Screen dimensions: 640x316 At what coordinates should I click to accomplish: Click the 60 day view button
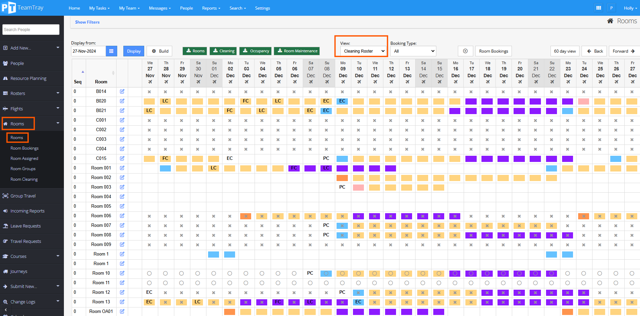(x=564, y=51)
